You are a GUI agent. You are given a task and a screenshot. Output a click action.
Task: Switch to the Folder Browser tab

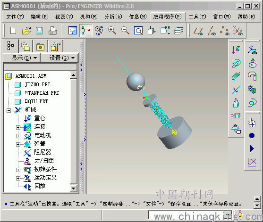click(x=25, y=47)
